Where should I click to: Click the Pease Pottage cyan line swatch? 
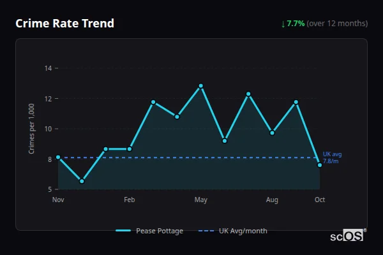[x=123, y=231]
